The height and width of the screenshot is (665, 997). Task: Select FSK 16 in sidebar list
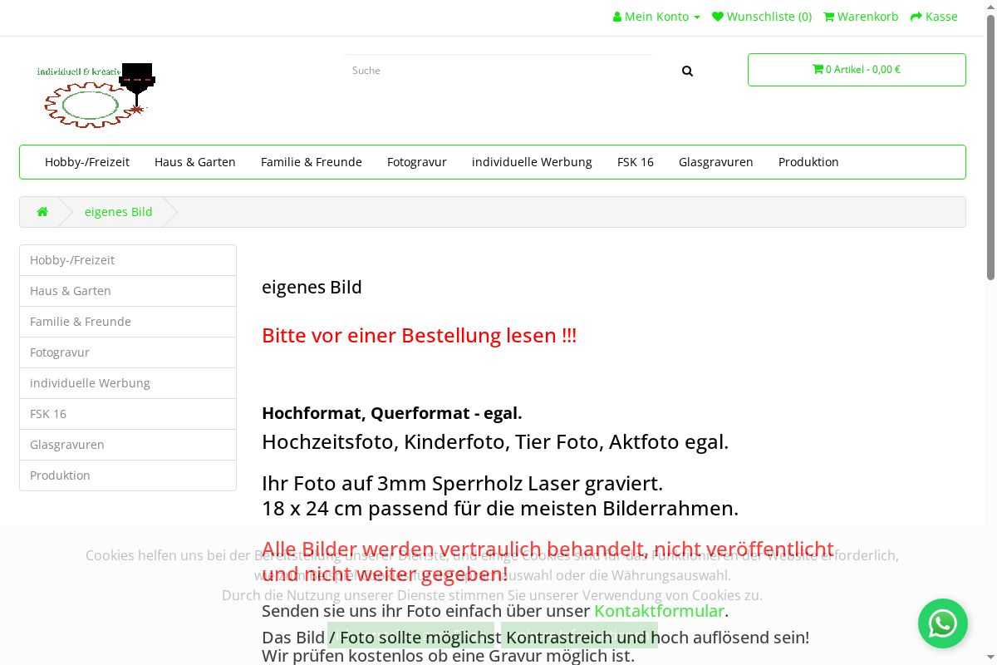[48, 414]
